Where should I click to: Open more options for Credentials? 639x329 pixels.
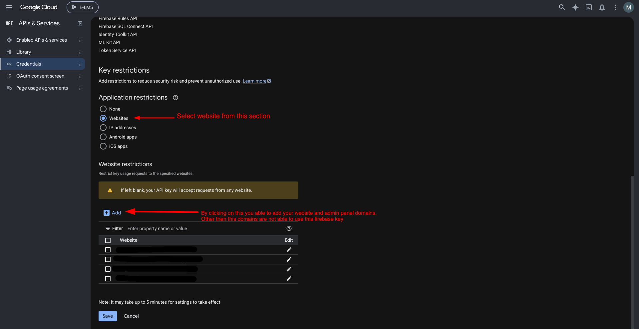tap(80, 64)
